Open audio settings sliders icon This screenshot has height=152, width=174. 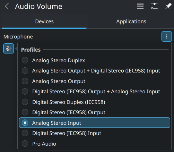point(154,6)
